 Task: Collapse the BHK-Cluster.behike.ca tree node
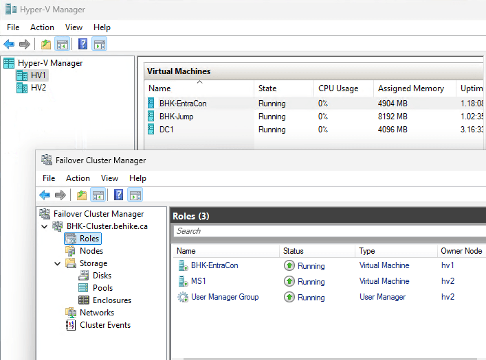[x=45, y=226]
